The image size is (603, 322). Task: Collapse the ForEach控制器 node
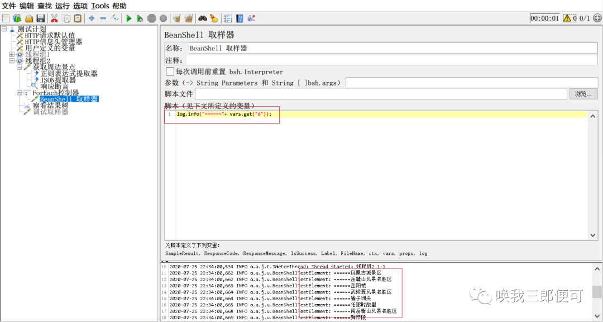pos(18,92)
